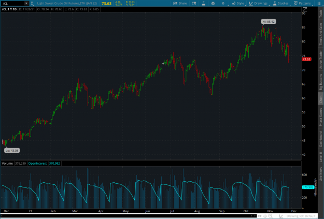
Task: Open the Big Buttons side tab
Action: click(321, 82)
